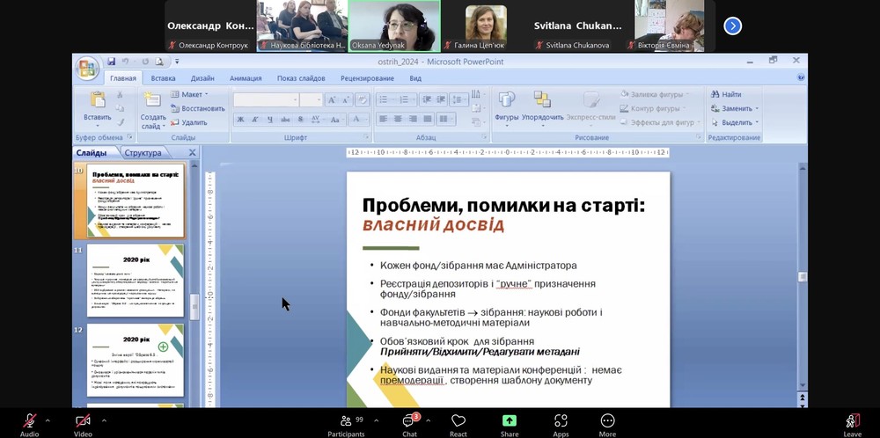Open the Zoom React menu
This screenshot has width=880, height=438.
click(x=458, y=421)
